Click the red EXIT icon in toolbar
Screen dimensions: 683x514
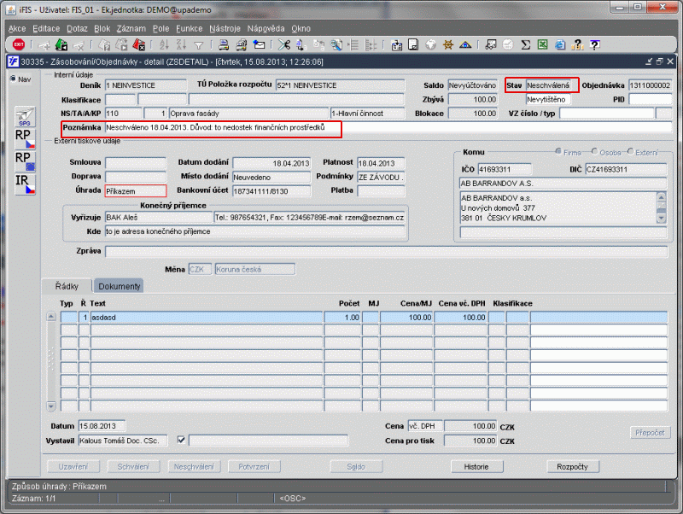pos(18,44)
